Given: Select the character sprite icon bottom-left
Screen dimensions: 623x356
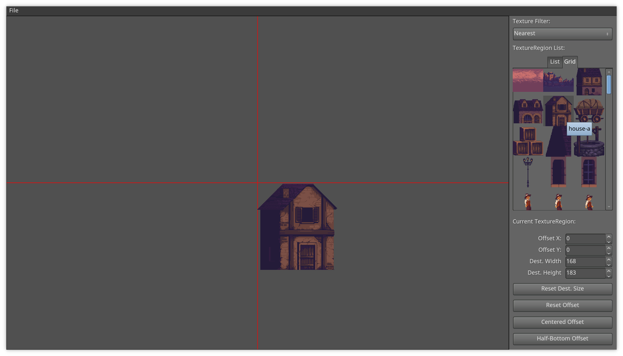Looking at the screenshot, I should point(527,200).
